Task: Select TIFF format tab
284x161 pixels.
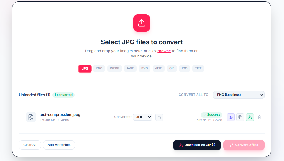Action: coord(198,68)
